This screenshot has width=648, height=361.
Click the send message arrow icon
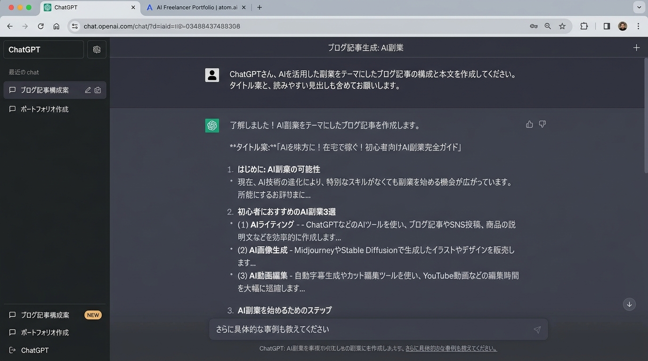pos(537,330)
